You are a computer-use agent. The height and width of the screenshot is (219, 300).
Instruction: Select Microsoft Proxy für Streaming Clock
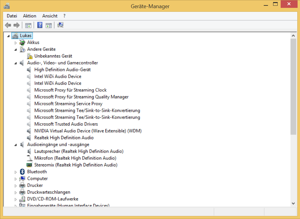tap(70, 90)
